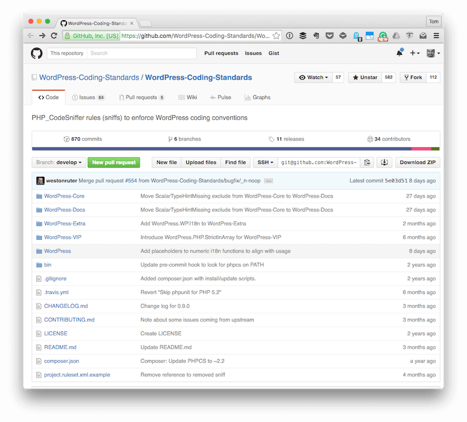Image resolution: width=467 pixels, height=422 pixels.
Task: Open the 582 stargazers count
Action: point(388,77)
